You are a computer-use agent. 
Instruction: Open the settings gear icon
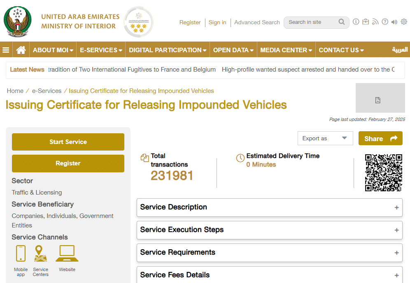(x=404, y=22)
